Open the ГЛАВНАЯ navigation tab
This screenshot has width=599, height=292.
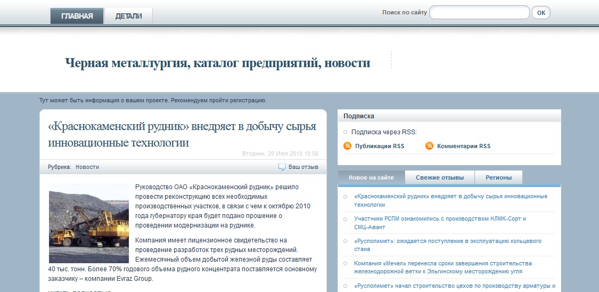(x=77, y=16)
